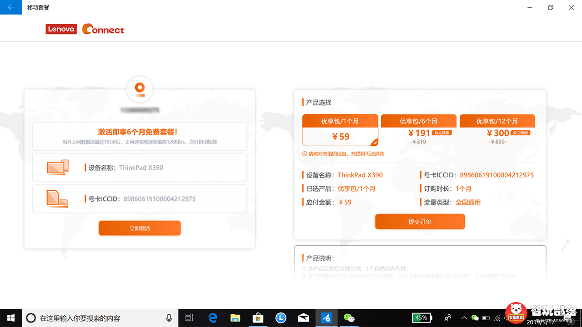582x327 pixels.
Task: Click the active mobile plans taskbar icon
Action: pos(326,318)
